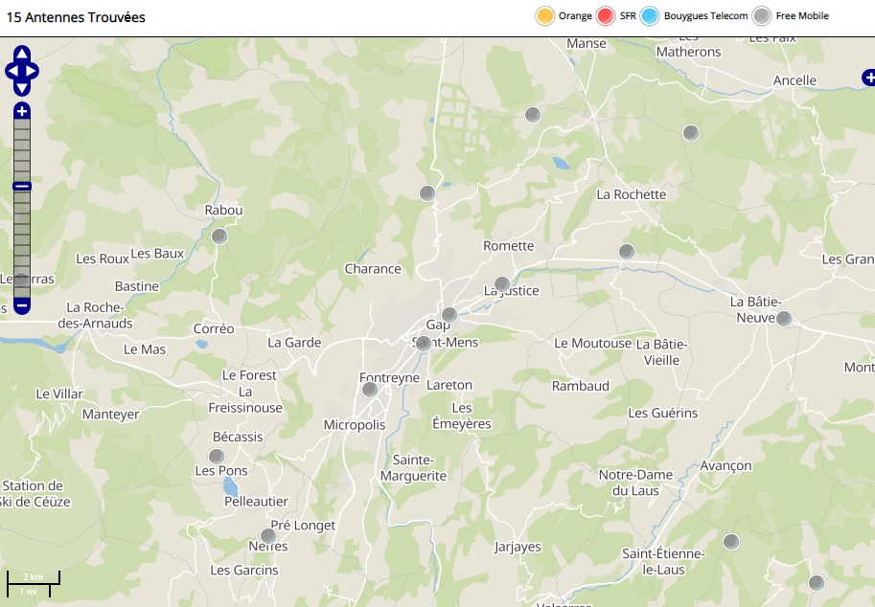Pan the map right with the arrow

(x=33, y=71)
